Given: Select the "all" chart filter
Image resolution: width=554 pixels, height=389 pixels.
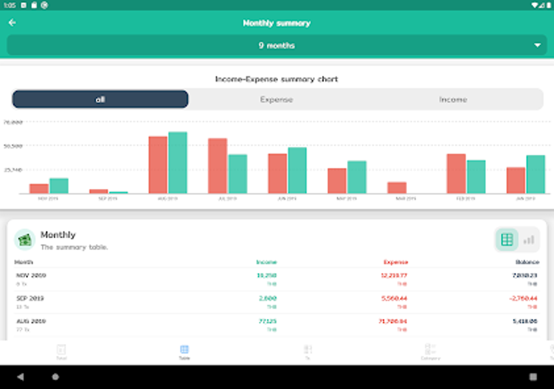Looking at the screenshot, I should [100, 99].
